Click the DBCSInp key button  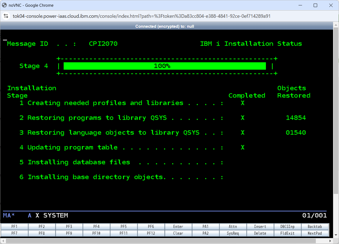[x=287, y=226]
